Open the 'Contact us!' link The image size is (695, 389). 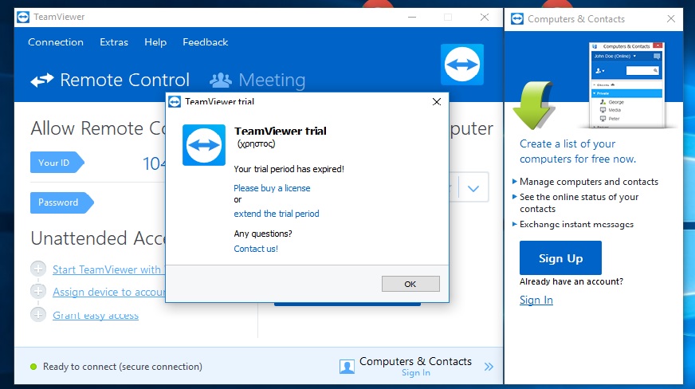click(256, 249)
